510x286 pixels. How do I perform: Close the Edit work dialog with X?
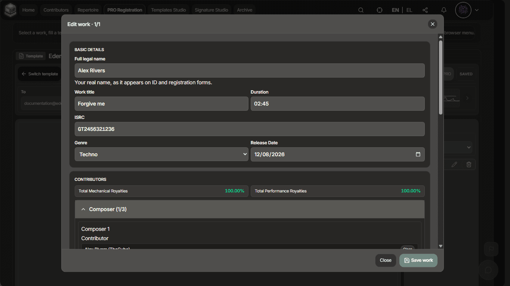433,24
